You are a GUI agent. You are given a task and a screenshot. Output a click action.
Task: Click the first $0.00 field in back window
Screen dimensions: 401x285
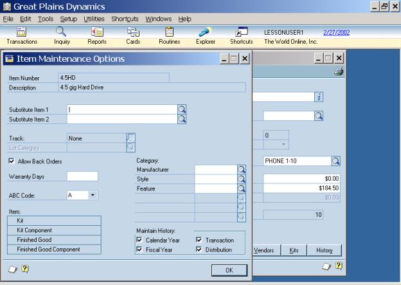pyautogui.click(x=301, y=178)
